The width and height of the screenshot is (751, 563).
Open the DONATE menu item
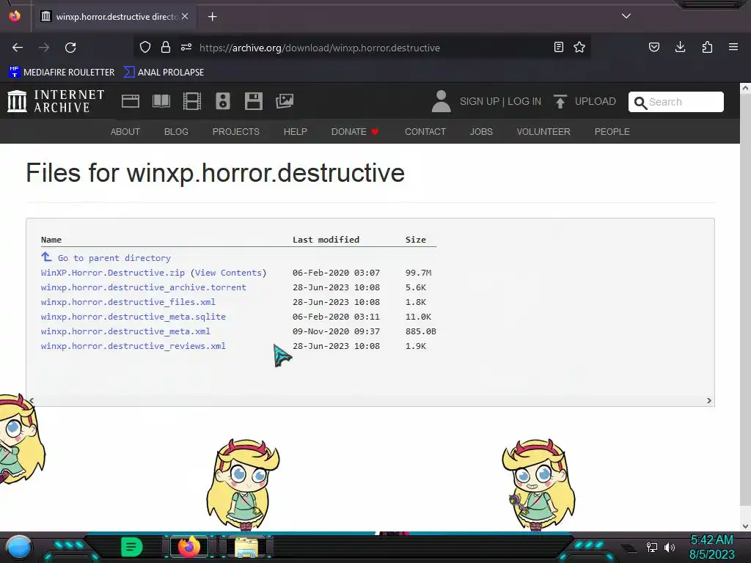[x=355, y=132]
